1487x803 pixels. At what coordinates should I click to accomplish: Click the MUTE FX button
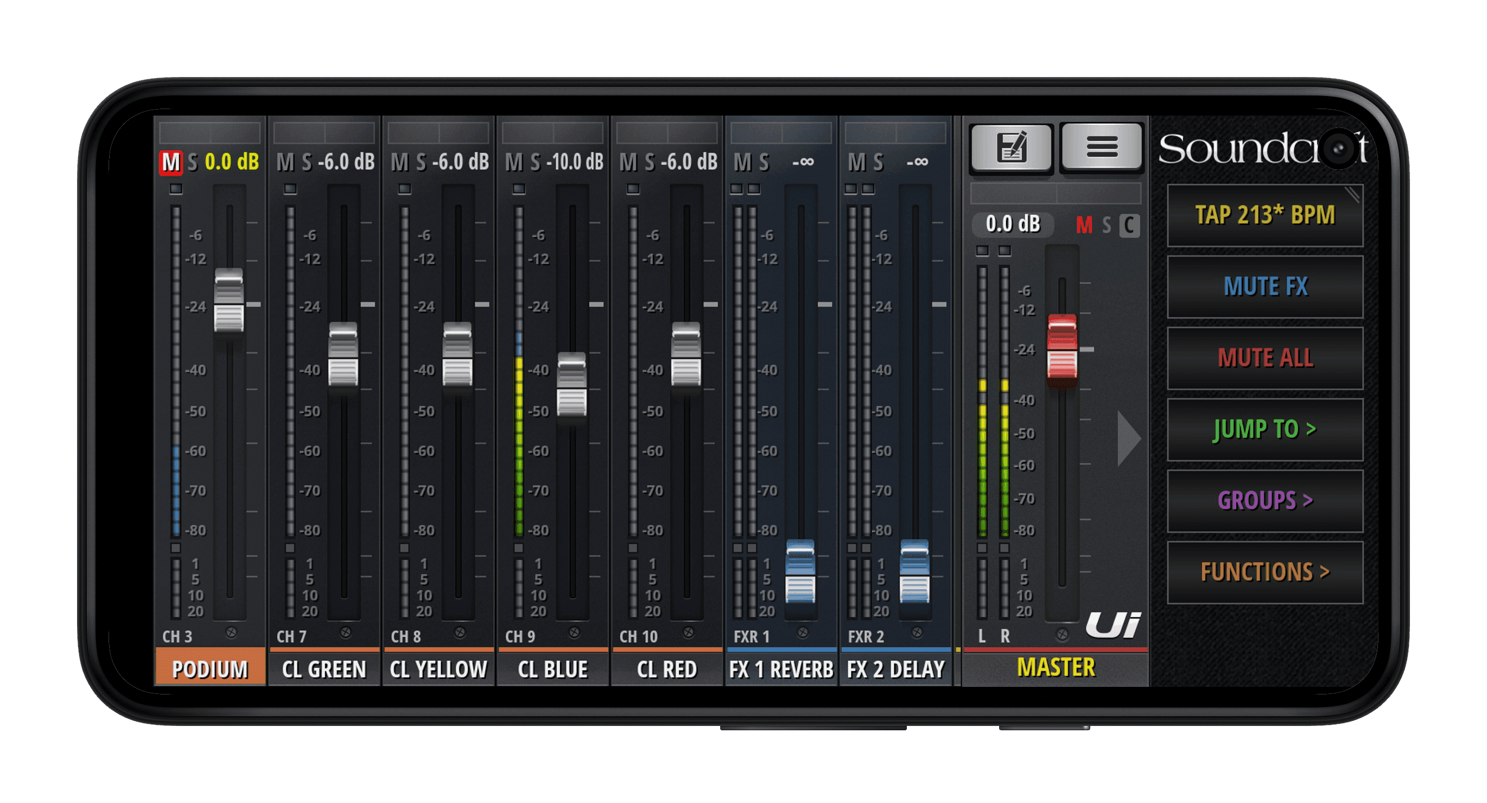point(1264,286)
